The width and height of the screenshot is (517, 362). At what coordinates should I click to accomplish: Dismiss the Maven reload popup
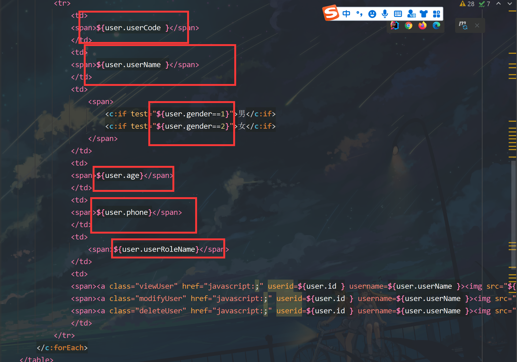click(477, 25)
